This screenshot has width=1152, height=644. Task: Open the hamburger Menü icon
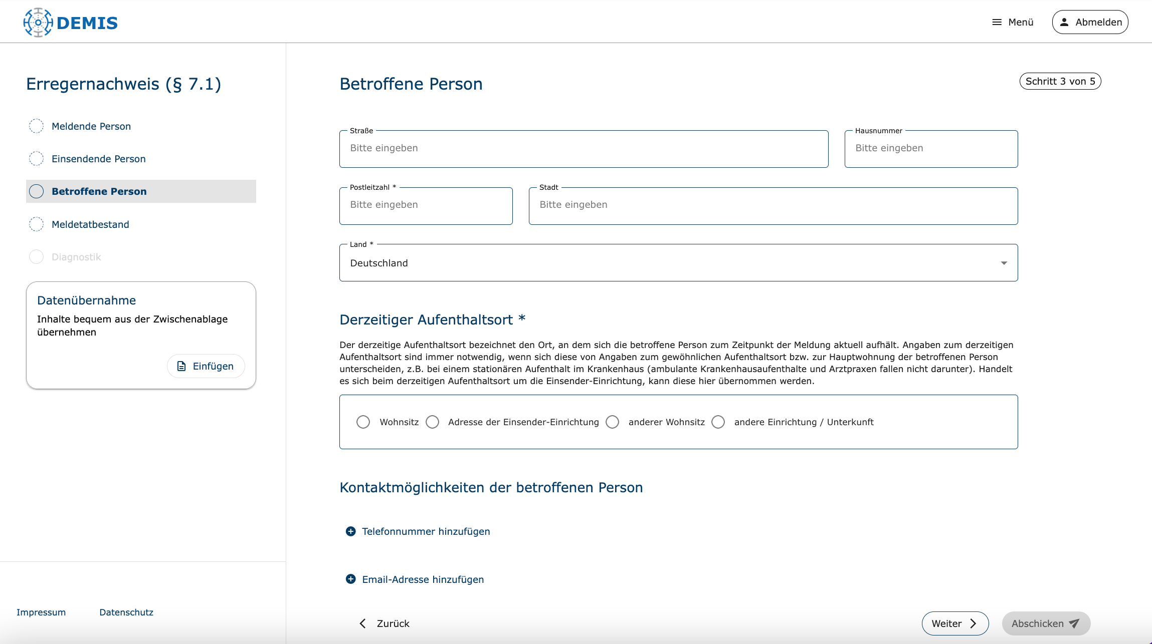[997, 22]
